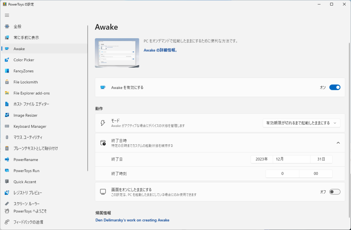Screen dimensions: 351x230
Task: Click the PowerToys app icon in title bar
Action: coord(5,4)
